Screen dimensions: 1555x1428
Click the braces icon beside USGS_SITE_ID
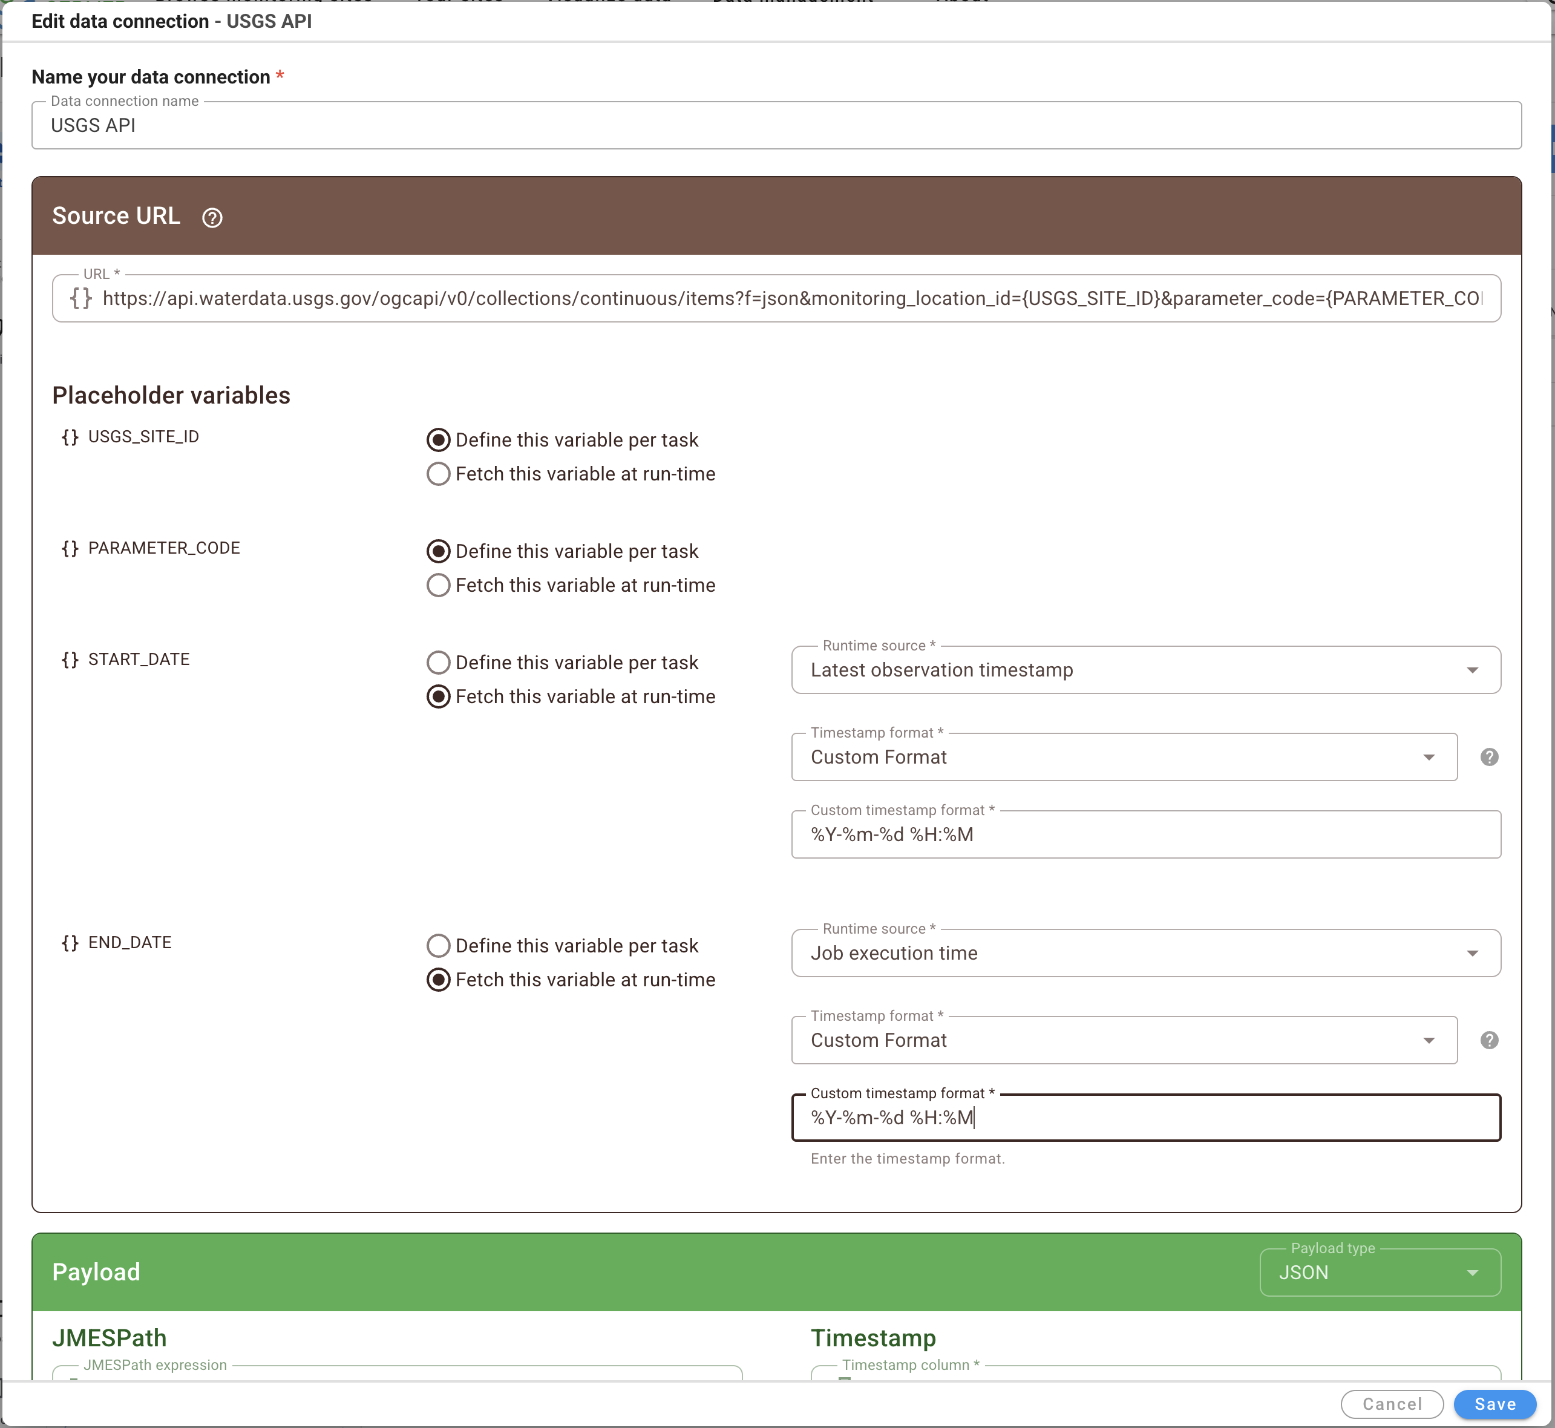point(70,437)
